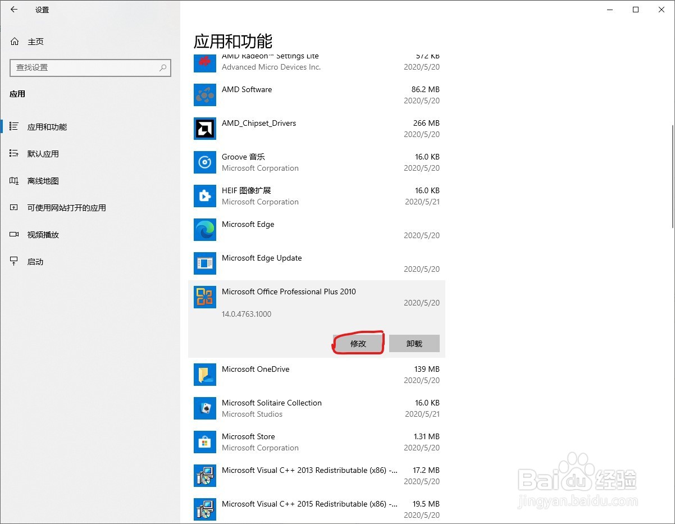Select the AMD Software entry name
The image size is (675, 524).
point(247,89)
